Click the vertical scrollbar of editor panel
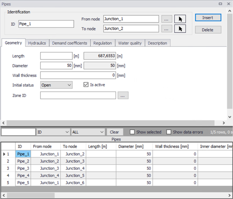The height and width of the screenshot is (199, 233). pyautogui.click(x=230, y=61)
